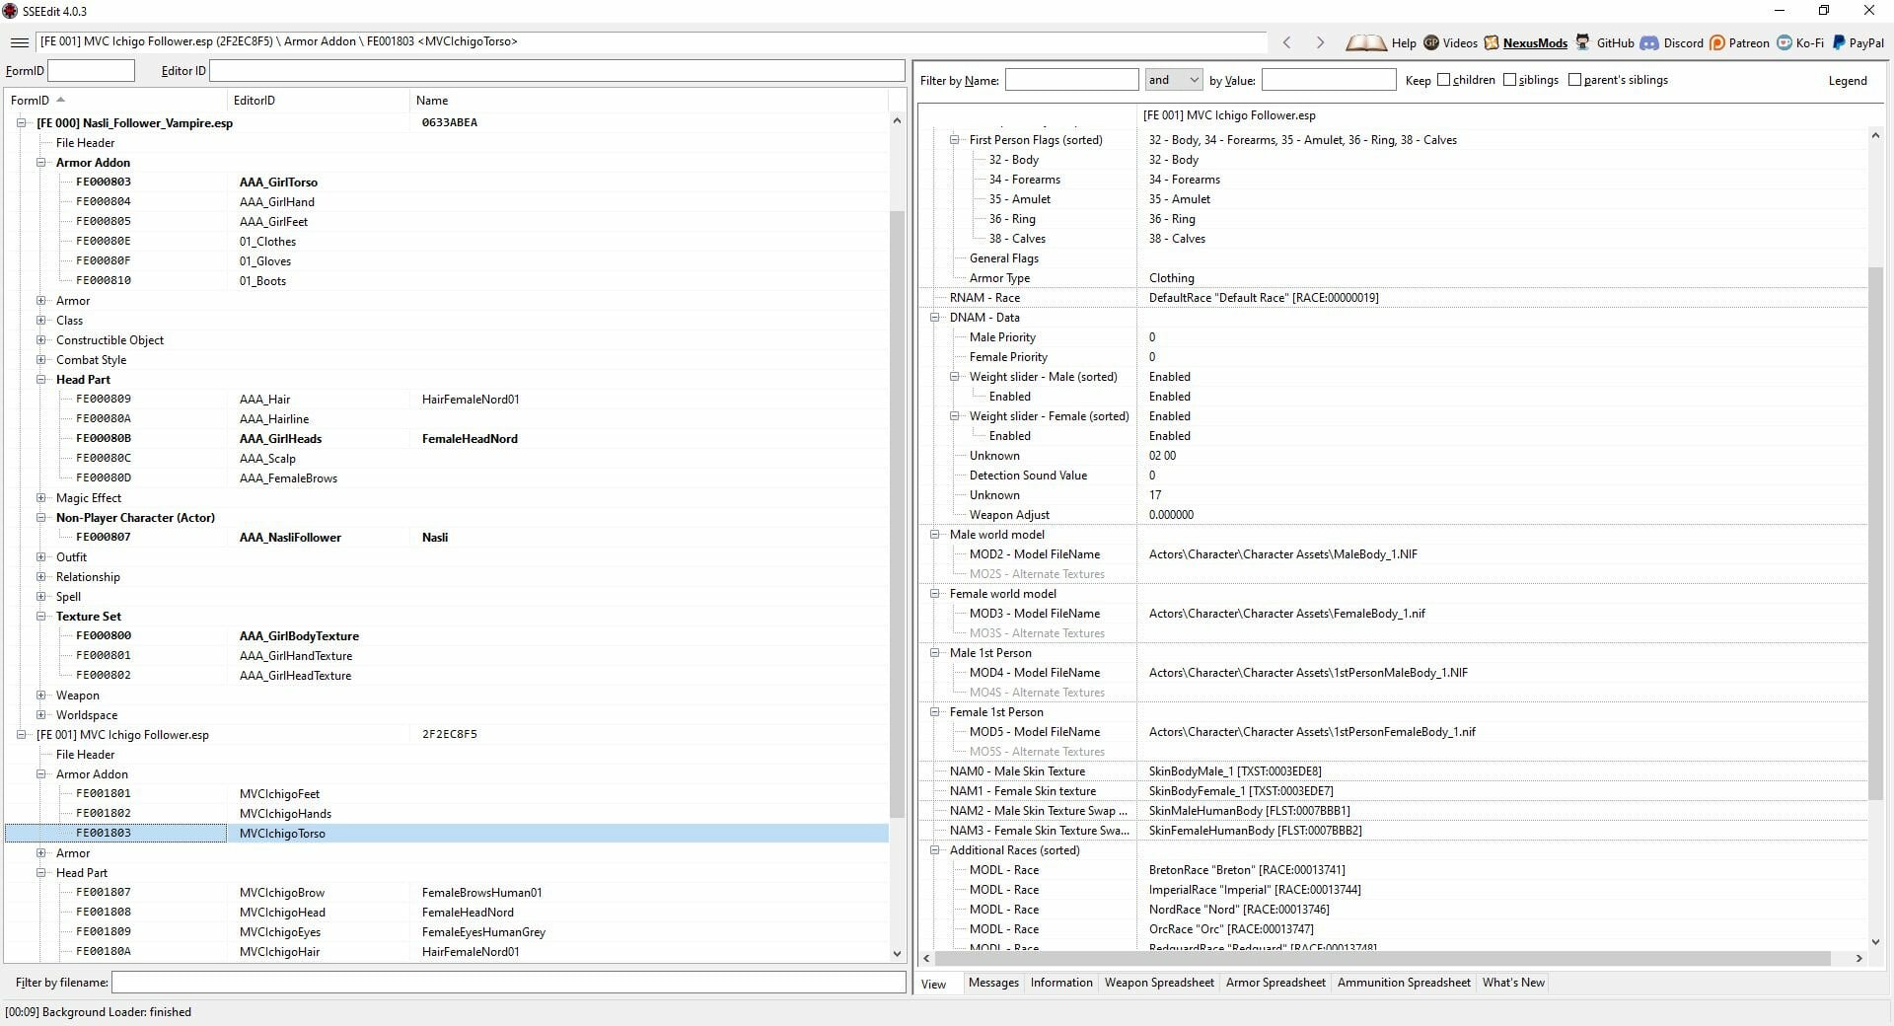Open the hamburger main menu
The height and width of the screenshot is (1026, 1894).
[x=19, y=42]
